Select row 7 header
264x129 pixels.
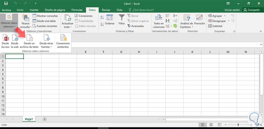point(2,83)
